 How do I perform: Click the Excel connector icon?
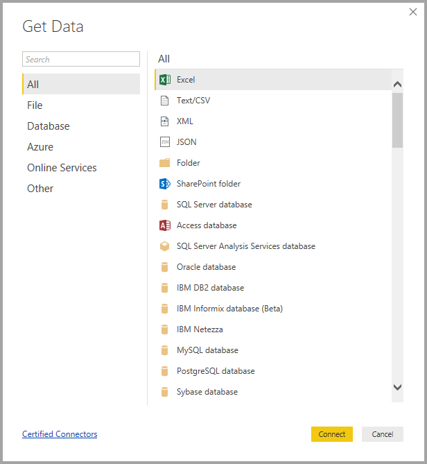pyautogui.click(x=165, y=80)
